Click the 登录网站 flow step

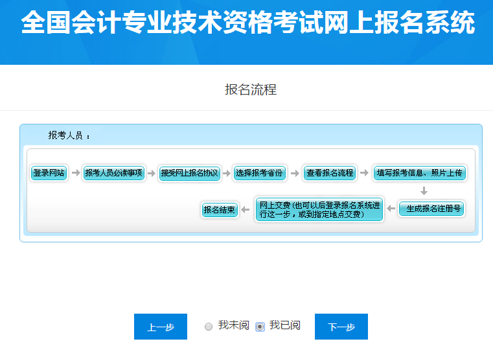tap(49, 173)
